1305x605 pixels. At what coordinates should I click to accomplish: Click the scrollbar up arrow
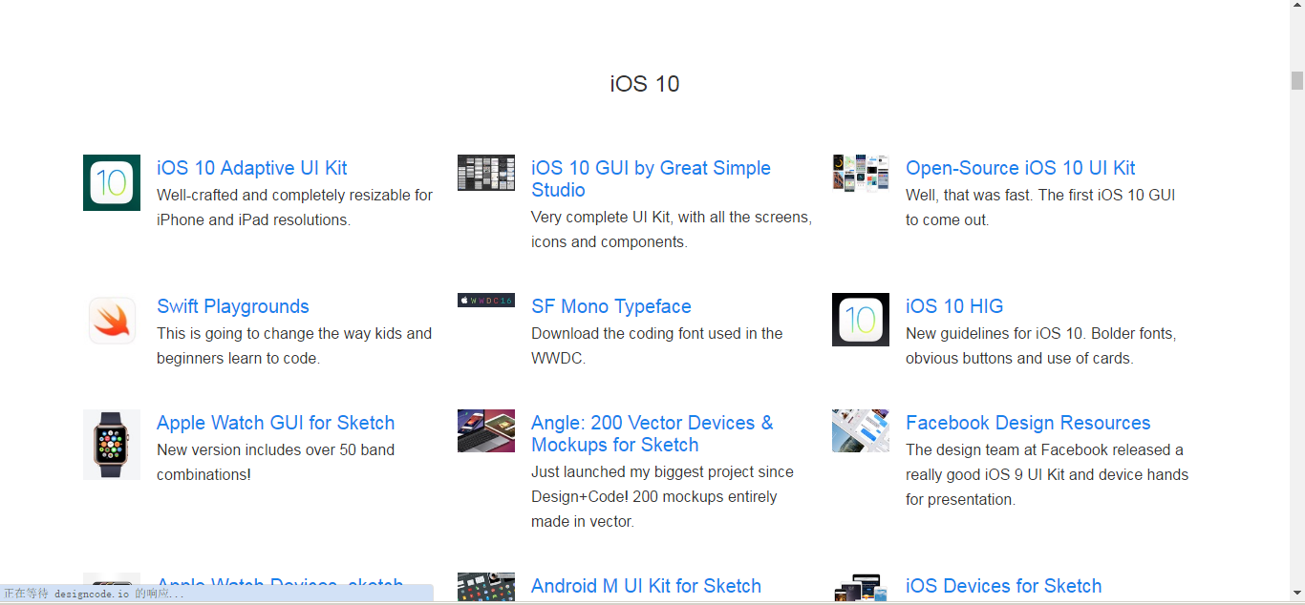[x=1297, y=6]
